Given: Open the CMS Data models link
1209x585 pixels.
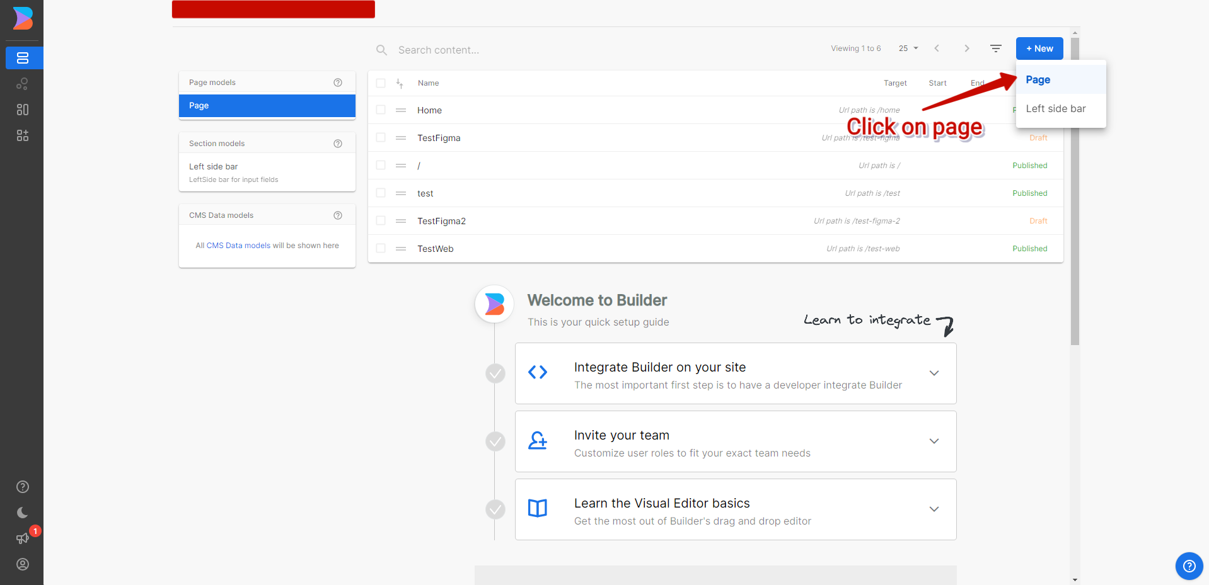Looking at the screenshot, I should pyautogui.click(x=238, y=246).
